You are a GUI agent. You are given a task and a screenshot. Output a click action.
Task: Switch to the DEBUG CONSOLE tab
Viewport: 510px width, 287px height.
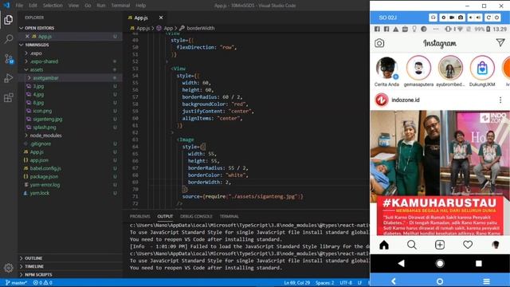196,216
